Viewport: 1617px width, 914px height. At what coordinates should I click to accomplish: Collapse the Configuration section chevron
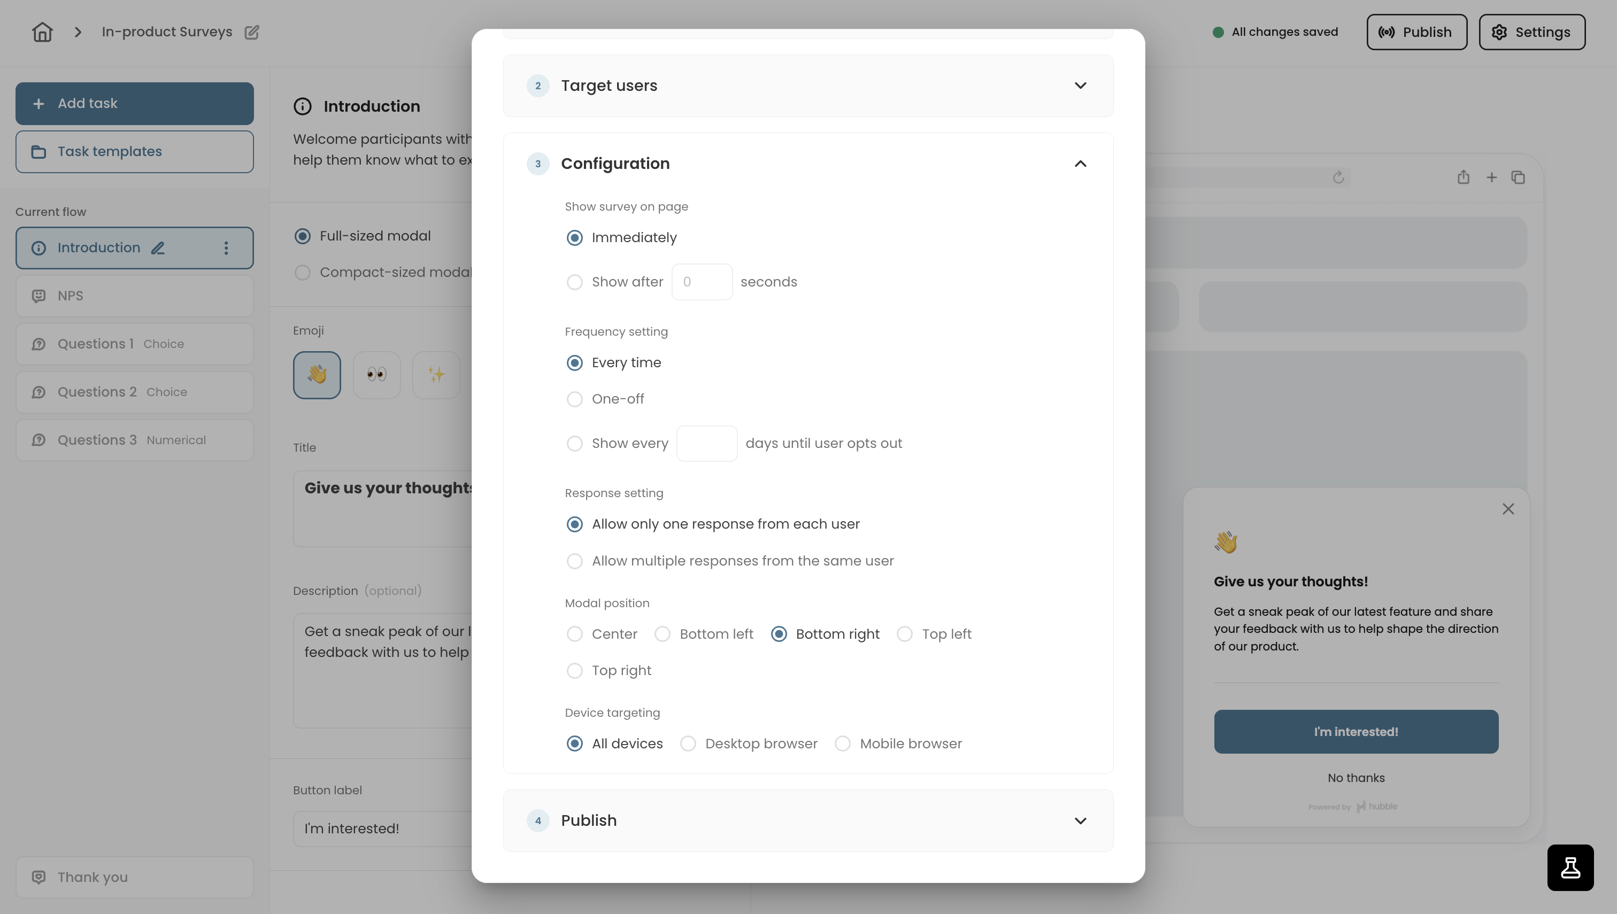(x=1080, y=164)
